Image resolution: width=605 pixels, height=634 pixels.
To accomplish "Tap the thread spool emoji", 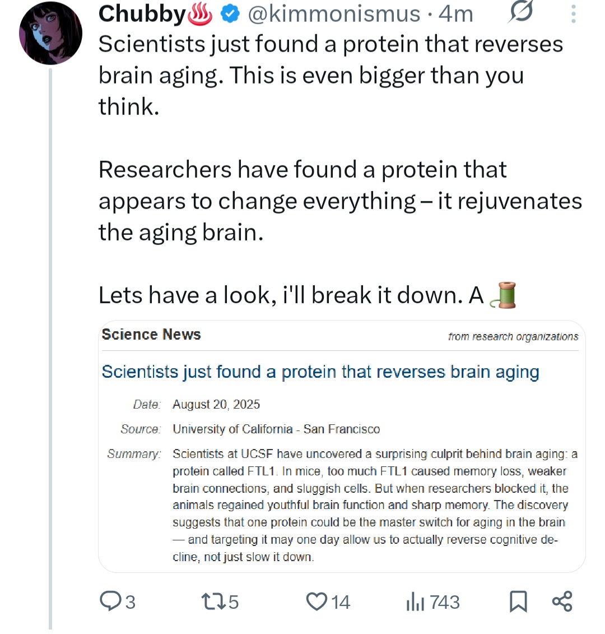I will coord(502,295).
